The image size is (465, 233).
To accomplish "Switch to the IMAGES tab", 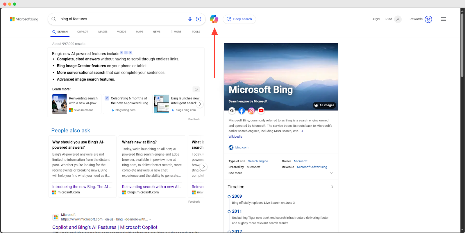I will pos(103,32).
